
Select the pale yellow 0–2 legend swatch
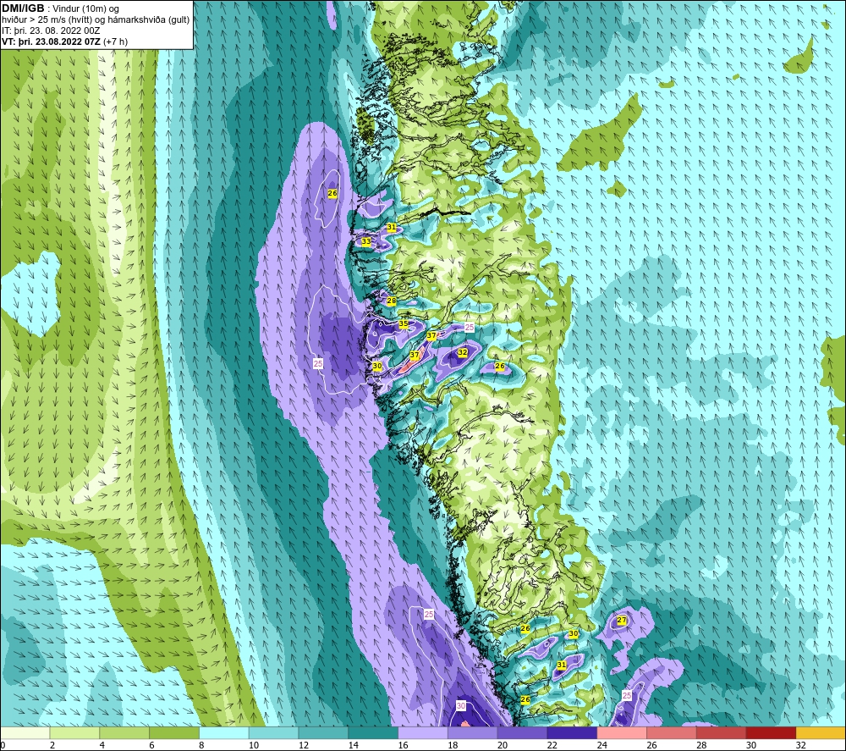(x=25, y=732)
